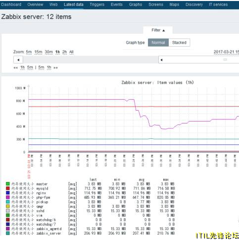Click the php-fpm min value 360.21 MB

tap(117, 197)
